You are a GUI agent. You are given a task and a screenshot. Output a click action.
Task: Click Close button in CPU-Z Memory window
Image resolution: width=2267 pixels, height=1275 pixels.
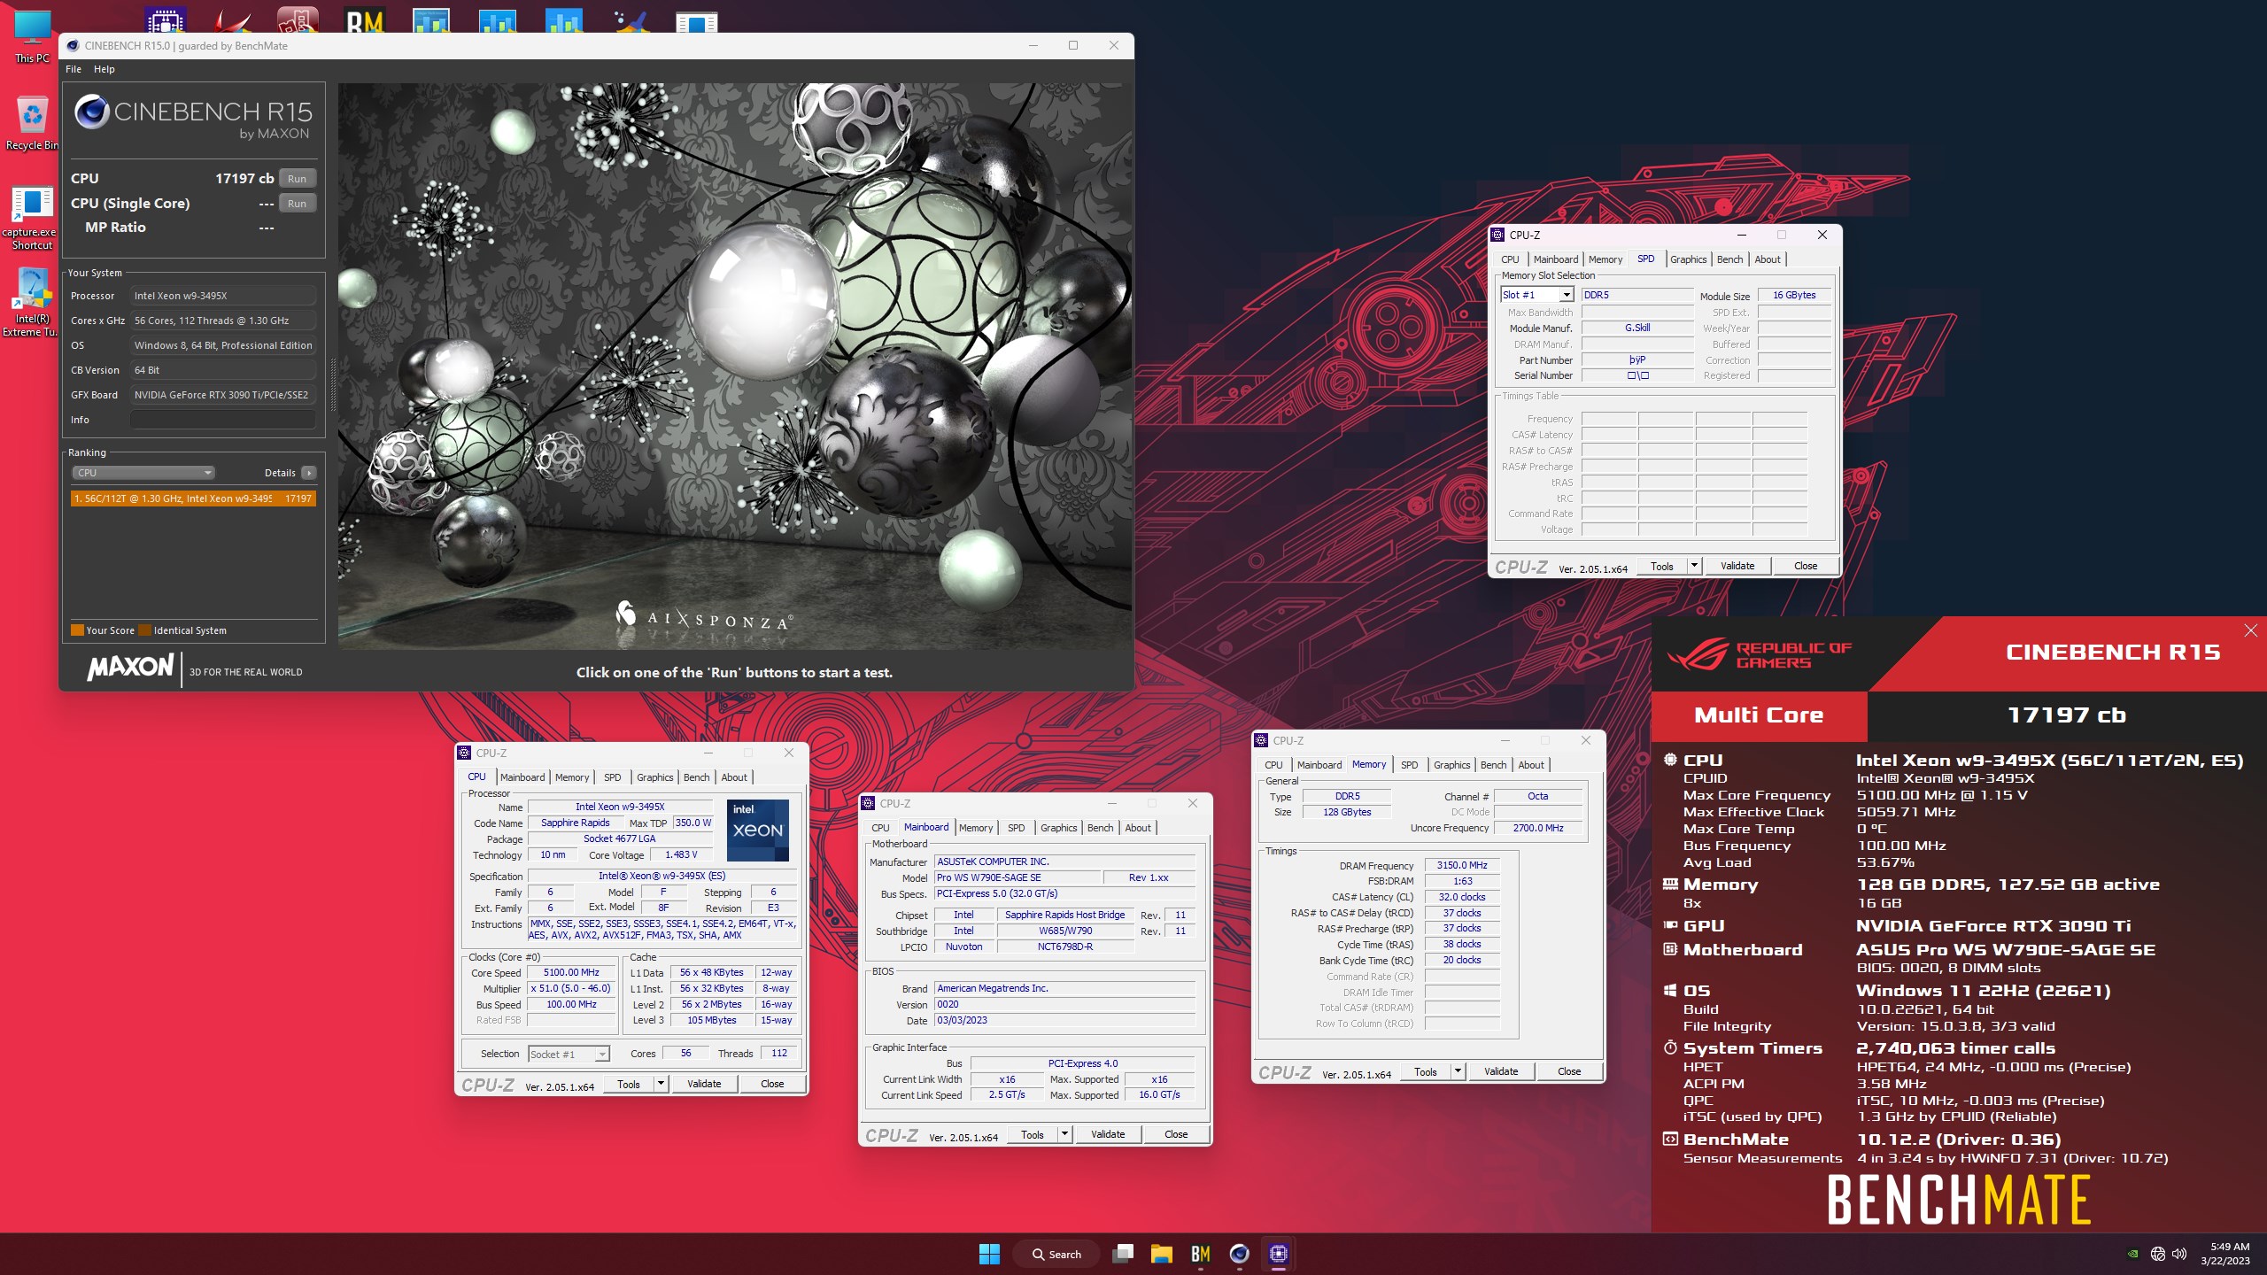[1569, 1071]
